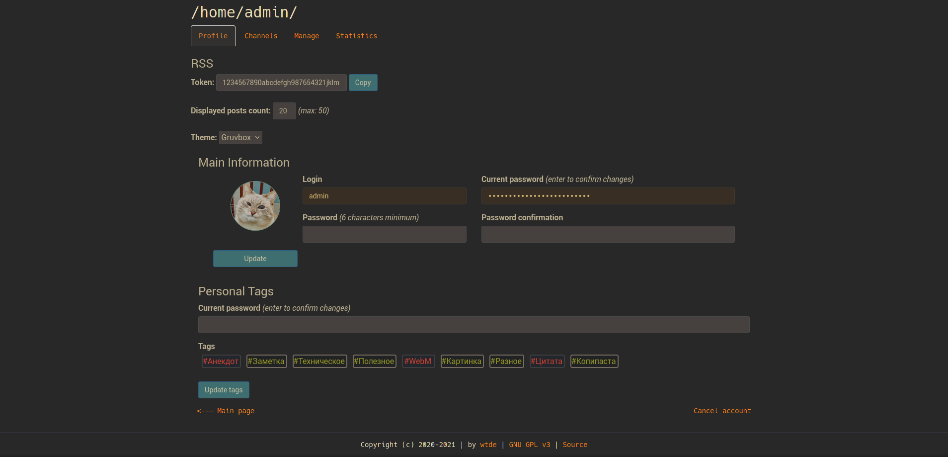The height and width of the screenshot is (457, 948).
Task: Open the Profile tab
Action: coord(213,36)
